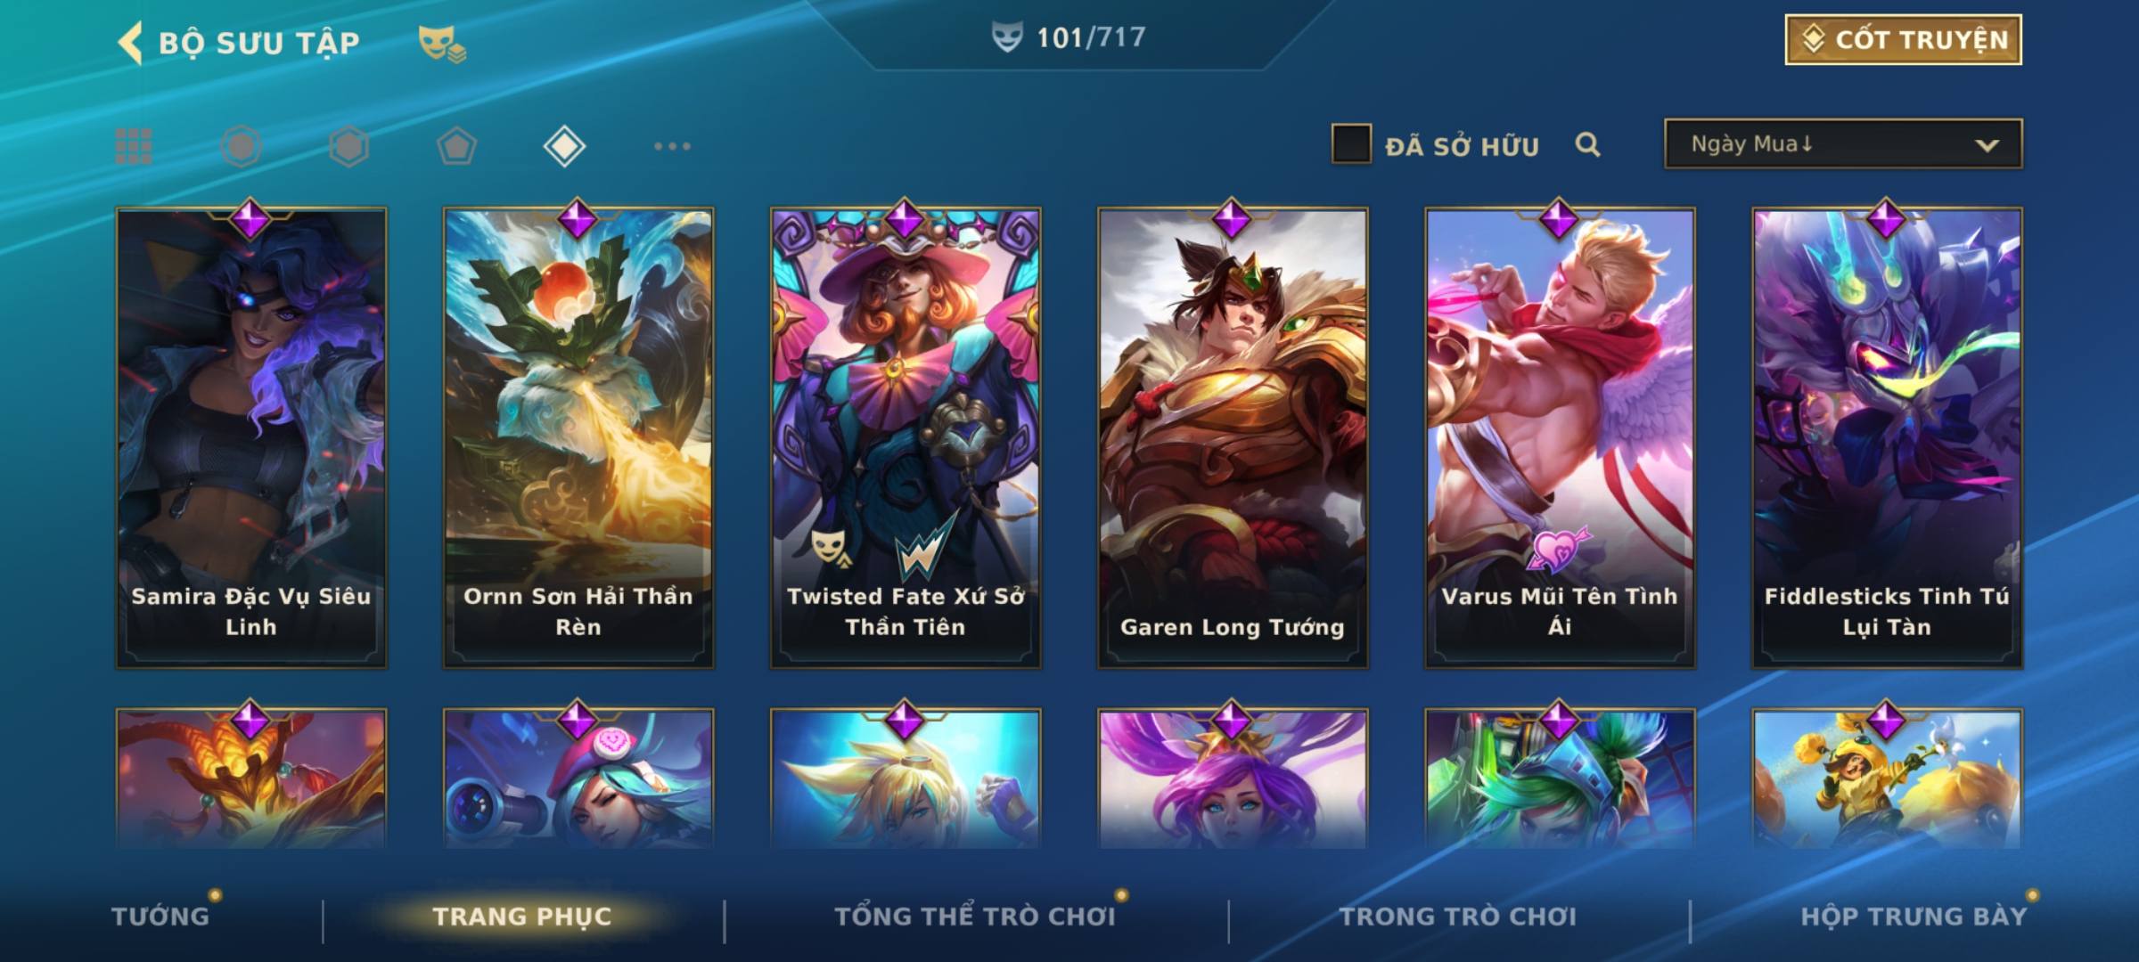Open the mask and coins icon

[x=442, y=44]
